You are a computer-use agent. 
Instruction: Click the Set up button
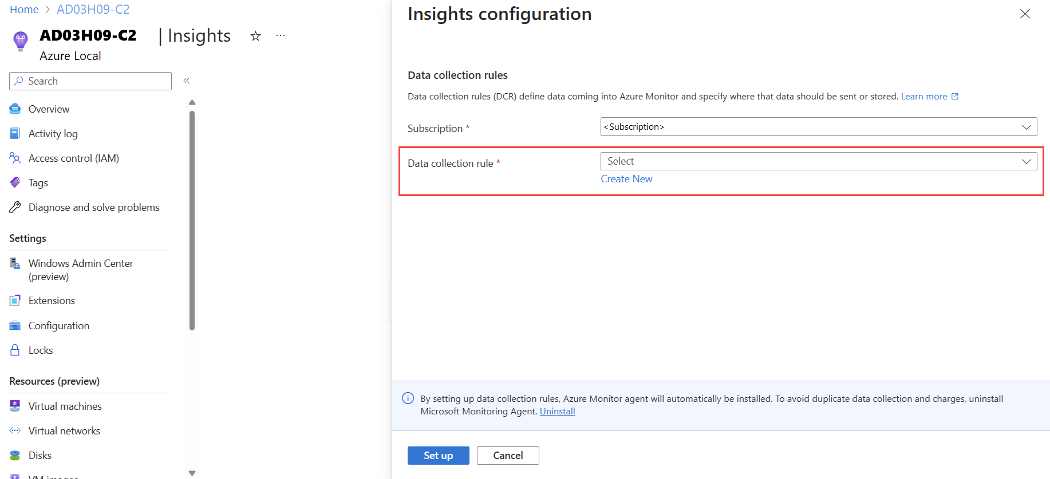click(x=438, y=456)
